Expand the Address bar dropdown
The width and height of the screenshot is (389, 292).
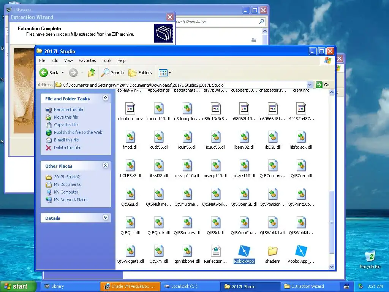pos(310,85)
